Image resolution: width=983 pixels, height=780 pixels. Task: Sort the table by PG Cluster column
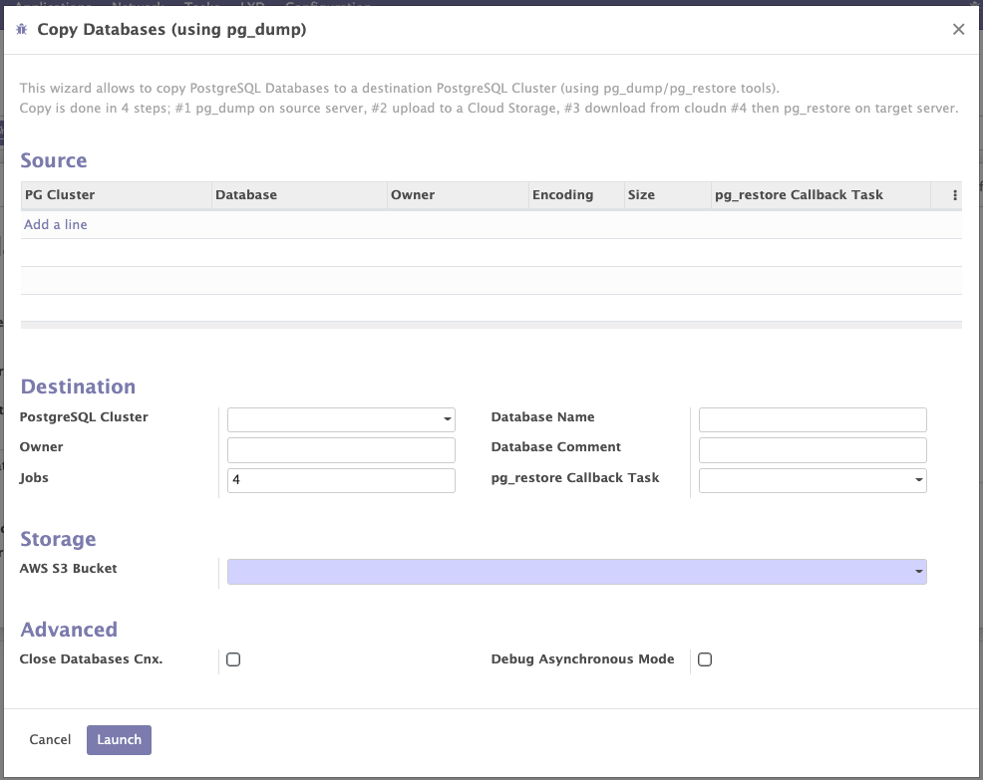tap(60, 195)
